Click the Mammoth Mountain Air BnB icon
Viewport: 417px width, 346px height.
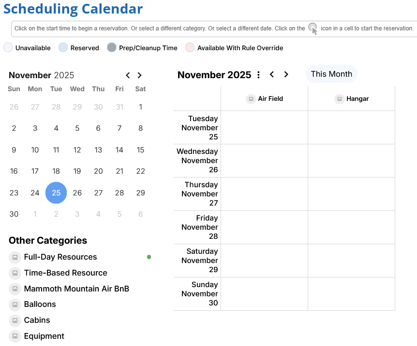coord(15,289)
